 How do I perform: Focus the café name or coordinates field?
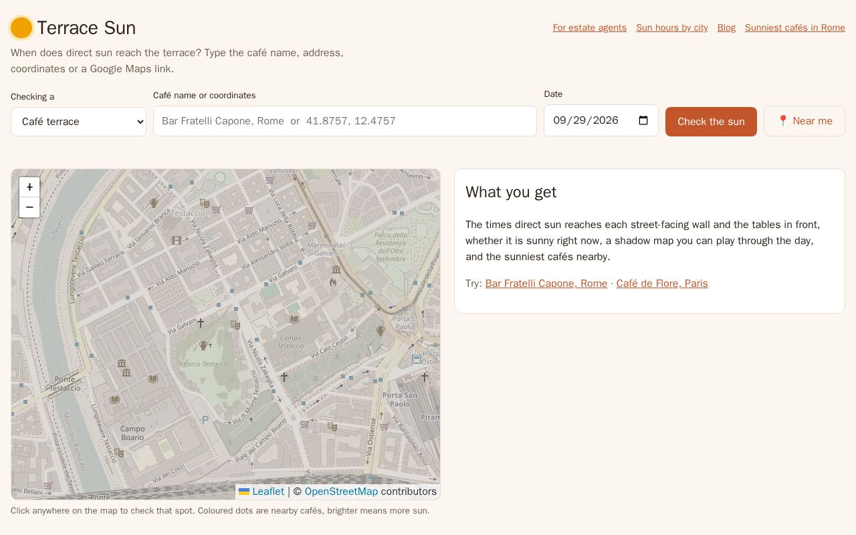[x=345, y=121]
